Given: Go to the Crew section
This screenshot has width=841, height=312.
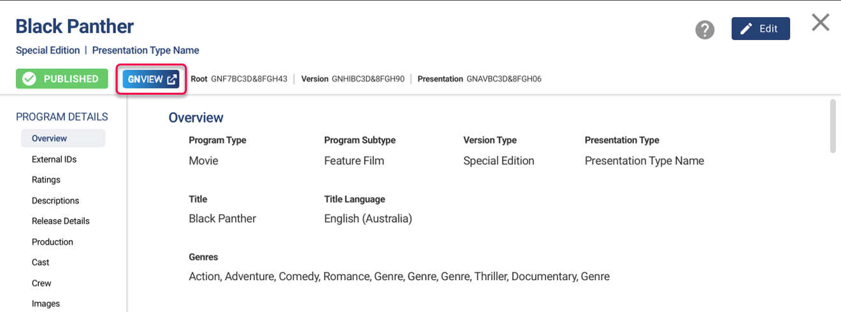Looking at the screenshot, I should point(41,283).
